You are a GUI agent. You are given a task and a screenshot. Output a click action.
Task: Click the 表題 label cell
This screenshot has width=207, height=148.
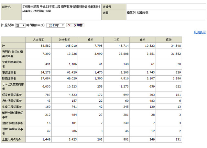click(114, 15)
